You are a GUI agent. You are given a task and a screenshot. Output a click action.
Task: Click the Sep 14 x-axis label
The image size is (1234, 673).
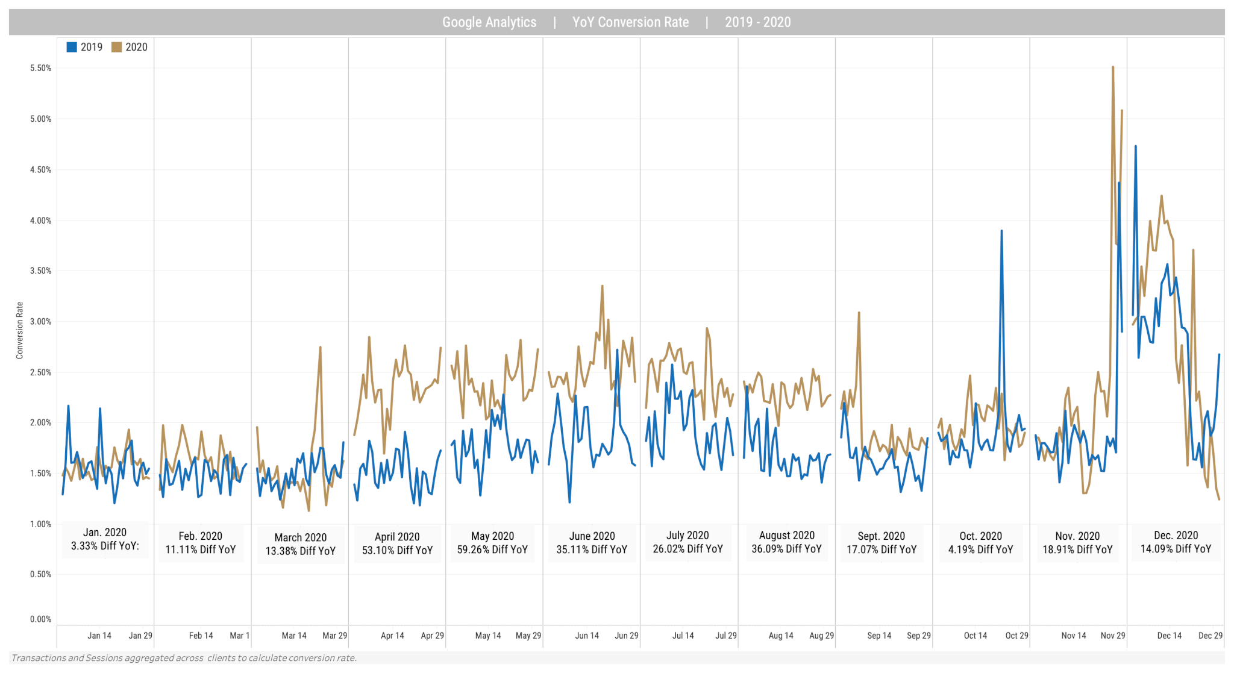pyautogui.click(x=879, y=636)
